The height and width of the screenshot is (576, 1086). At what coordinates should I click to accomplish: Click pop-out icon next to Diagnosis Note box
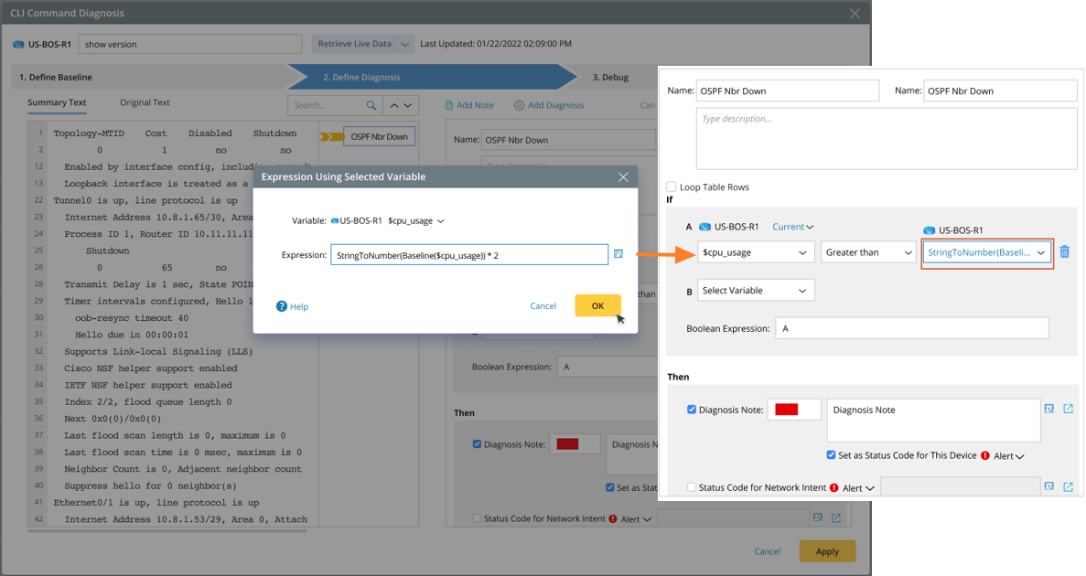pos(1068,409)
